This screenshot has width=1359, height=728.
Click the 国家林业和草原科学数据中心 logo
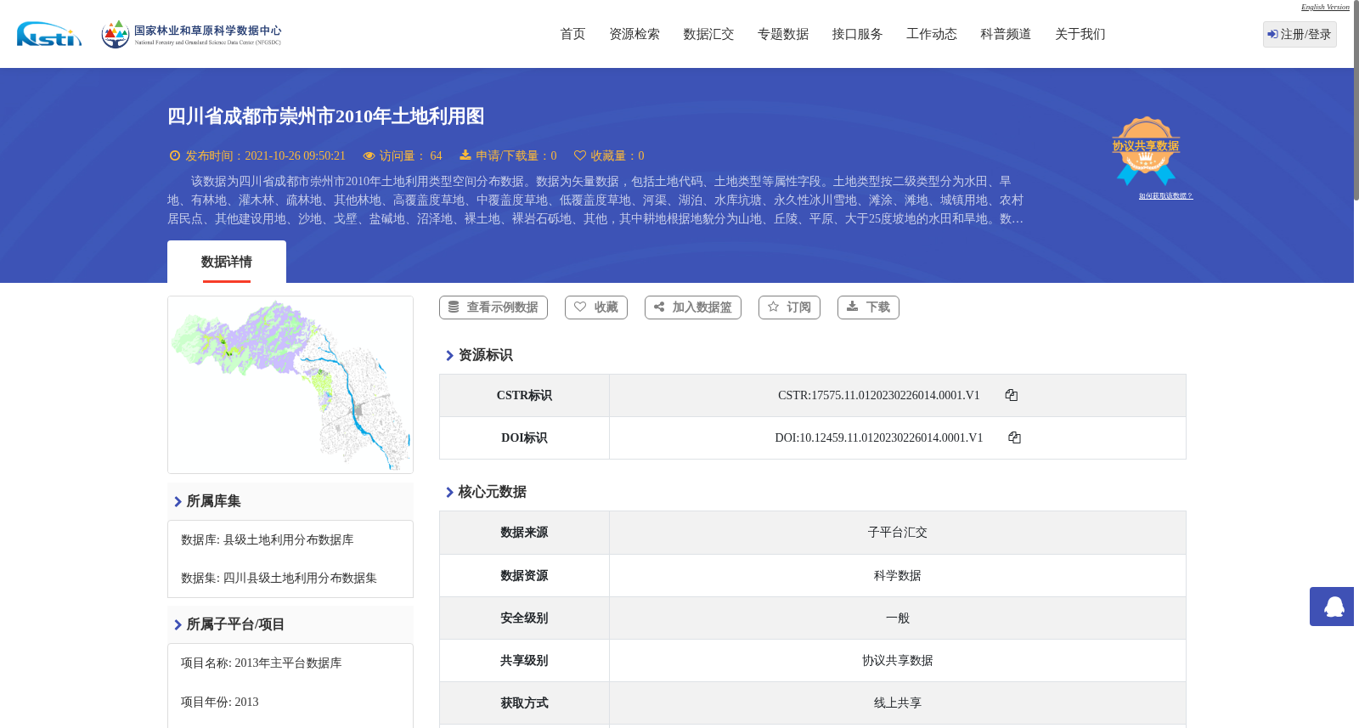click(x=191, y=34)
